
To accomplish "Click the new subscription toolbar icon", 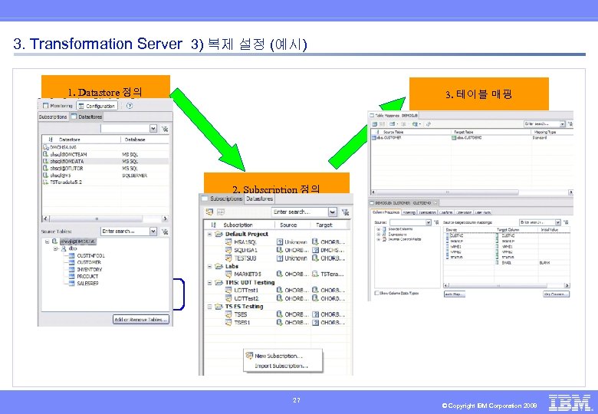I will click(209, 212).
